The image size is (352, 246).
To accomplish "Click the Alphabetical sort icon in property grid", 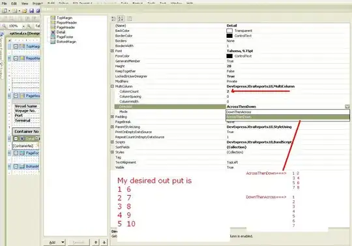I will (x=121, y=19).
